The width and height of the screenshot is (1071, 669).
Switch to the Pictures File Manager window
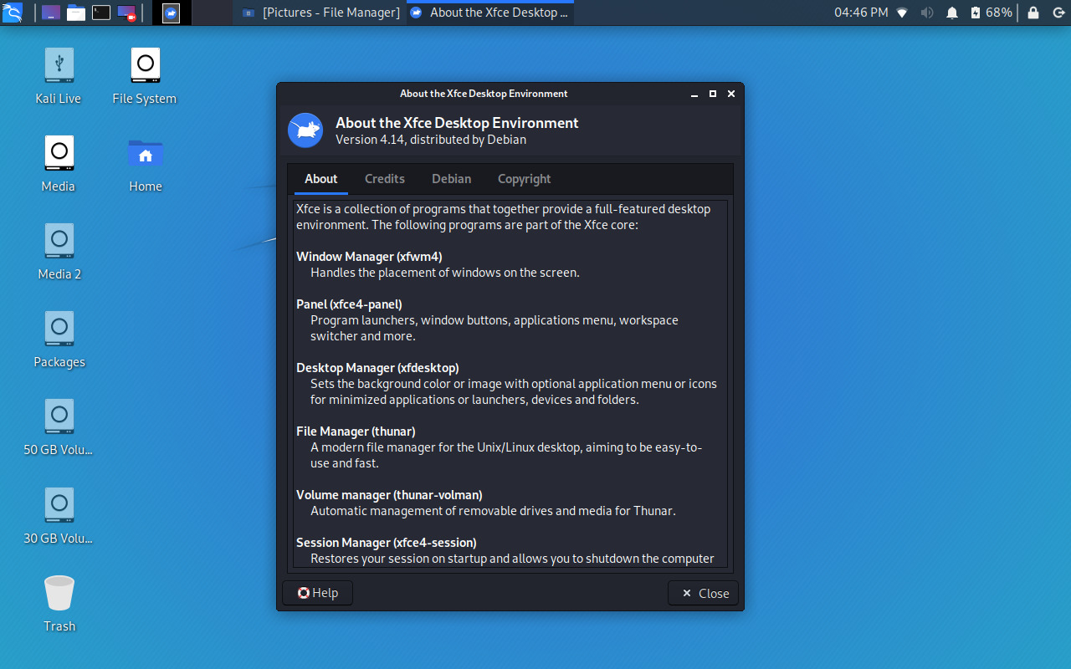coord(320,13)
